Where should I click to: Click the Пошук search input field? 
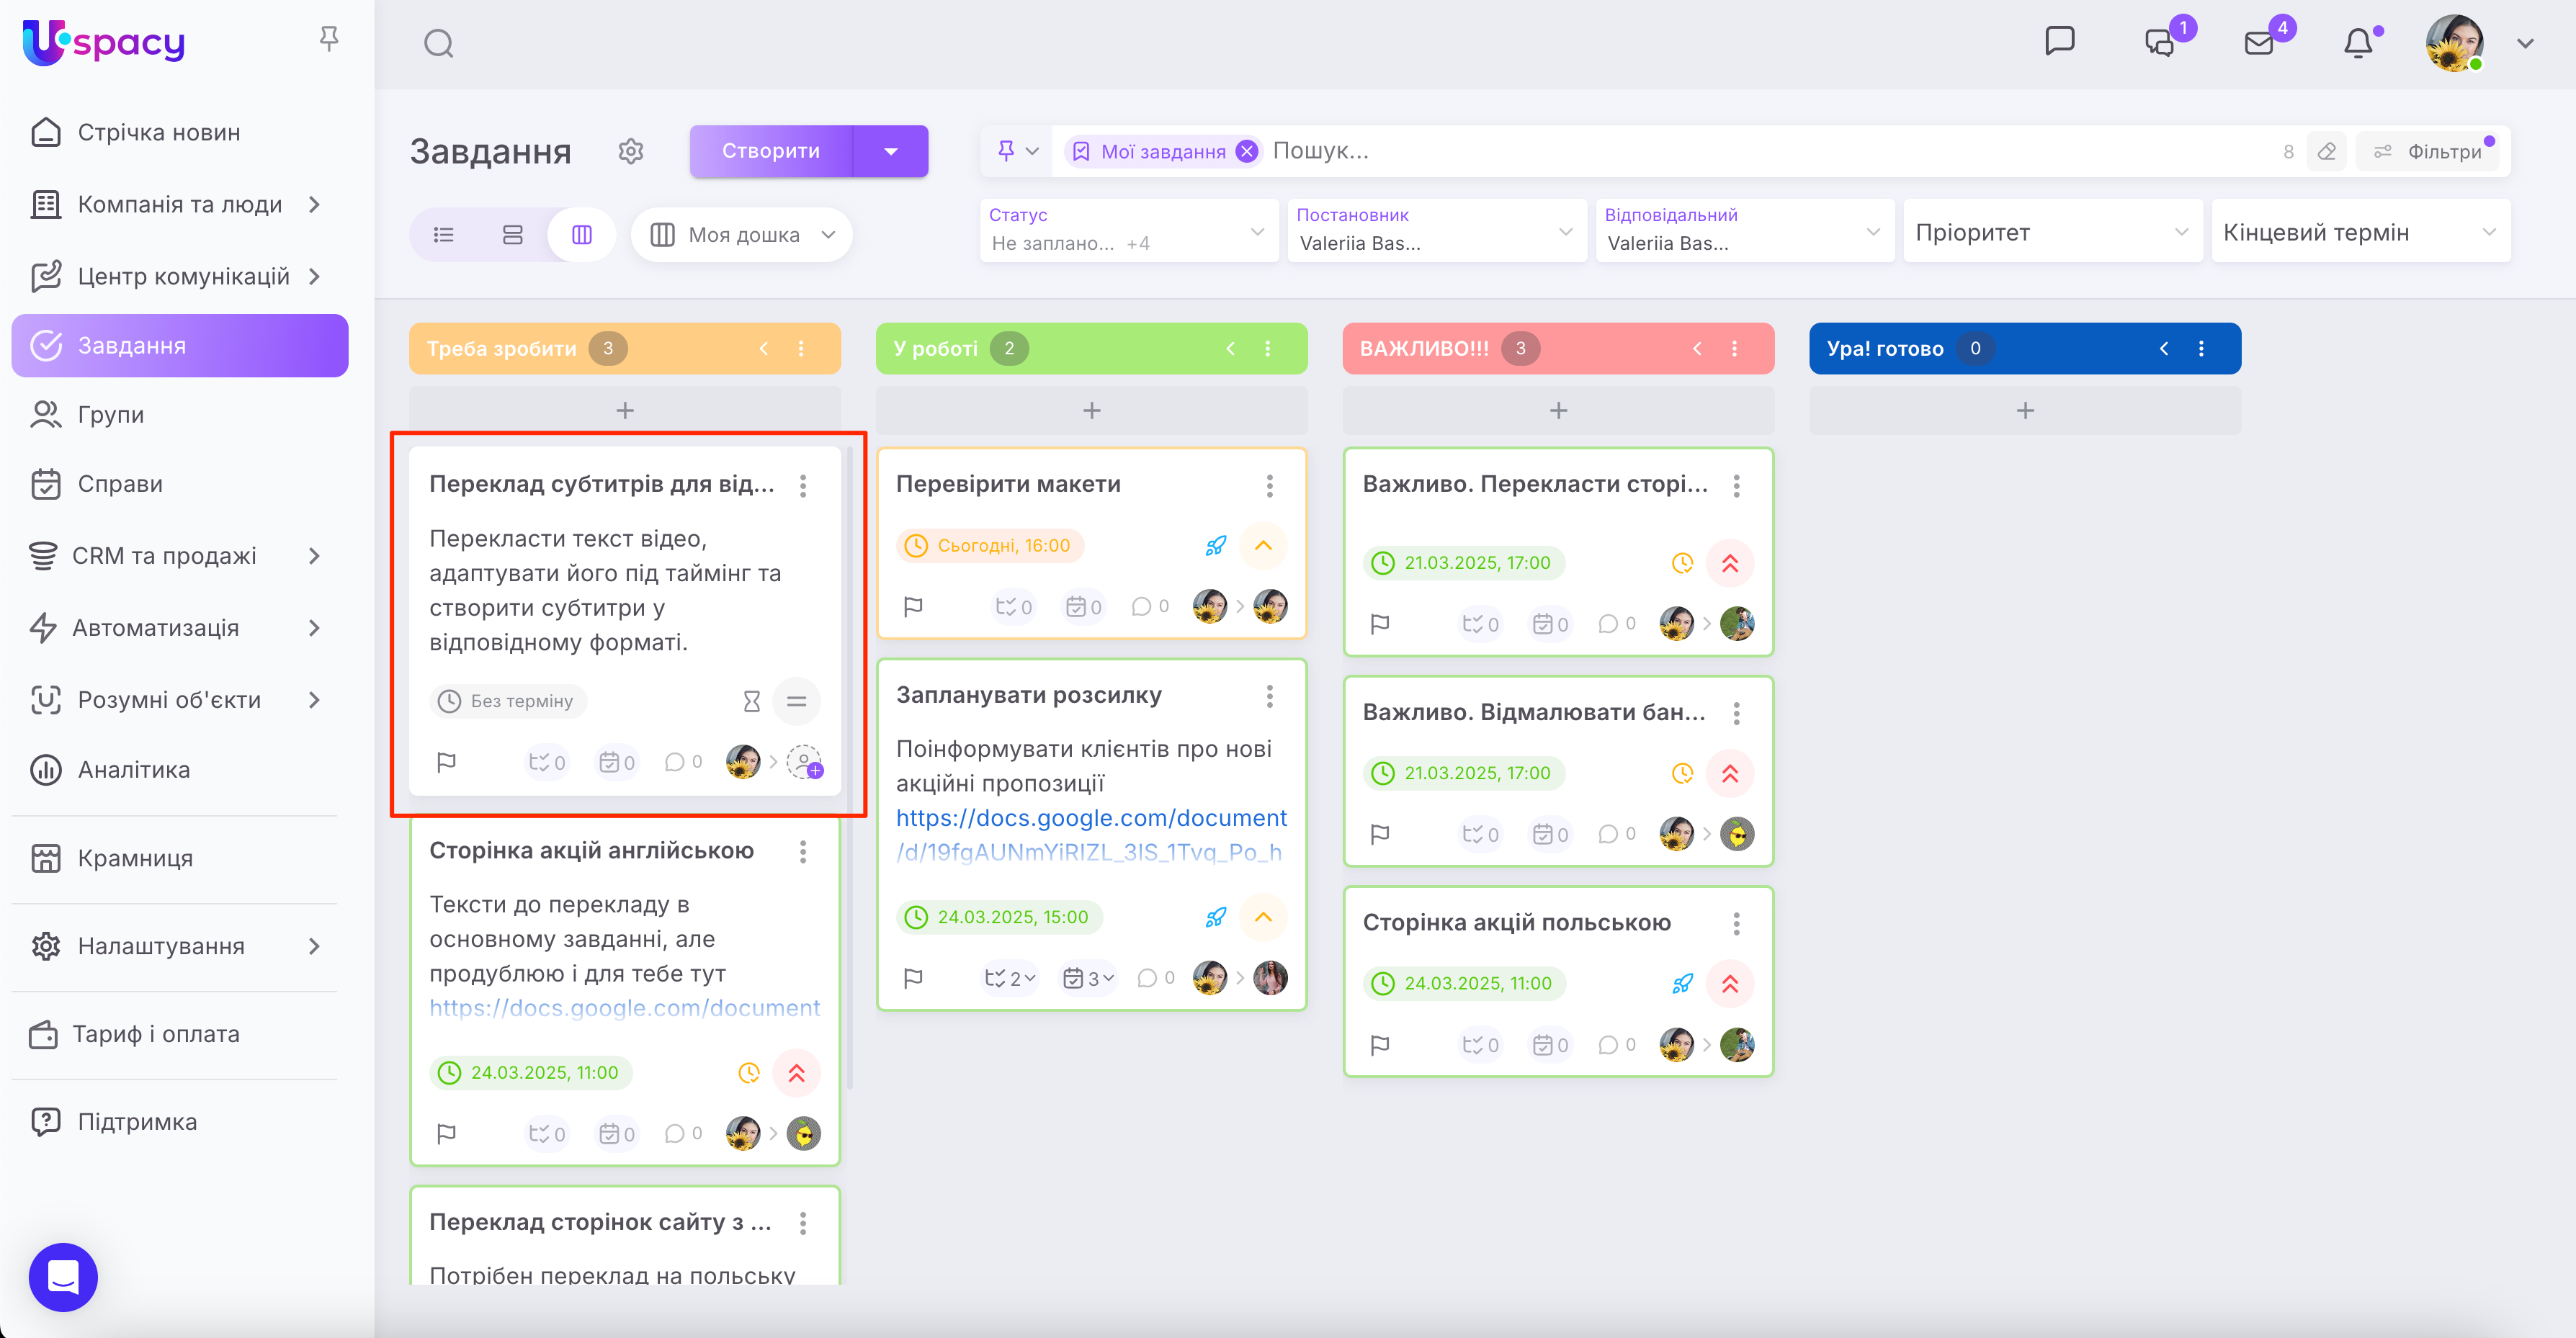(1700, 151)
